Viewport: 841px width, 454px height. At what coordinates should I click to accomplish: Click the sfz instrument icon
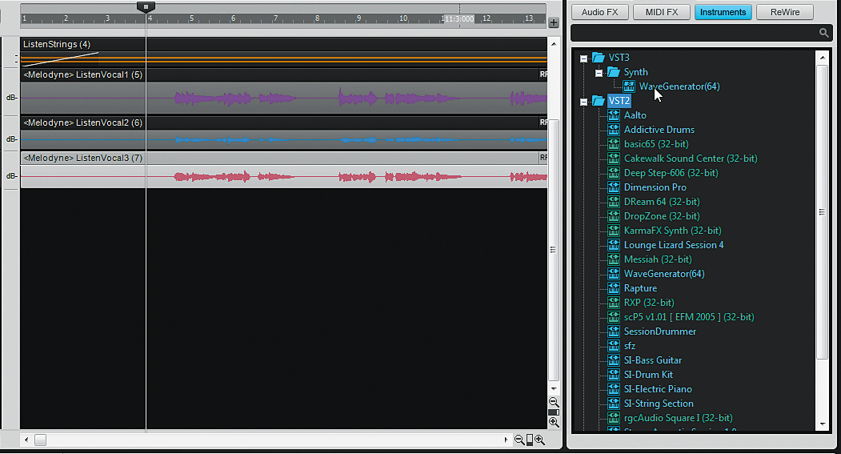614,346
